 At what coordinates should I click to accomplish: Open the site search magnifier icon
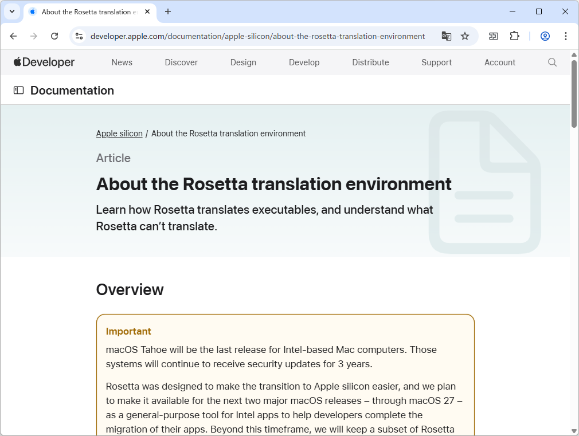pyautogui.click(x=552, y=62)
